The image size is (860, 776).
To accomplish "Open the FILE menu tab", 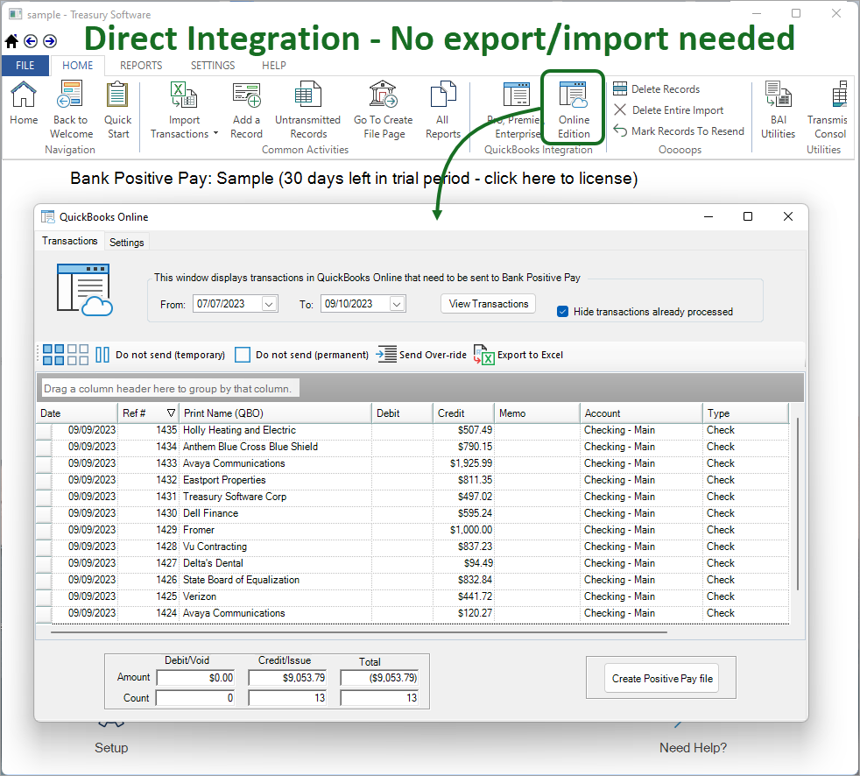I will pyautogui.click(x=25, y=66).
